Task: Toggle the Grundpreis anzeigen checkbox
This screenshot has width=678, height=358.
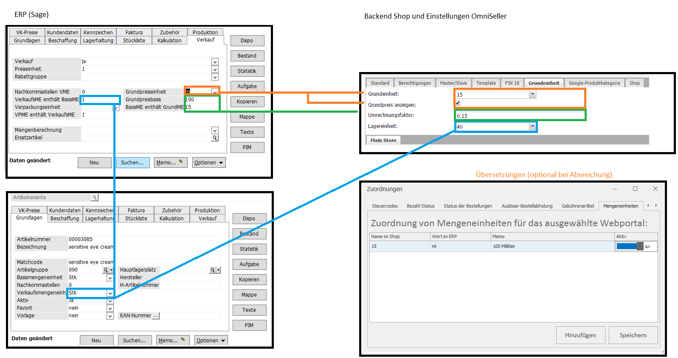Action: [458, 103]
